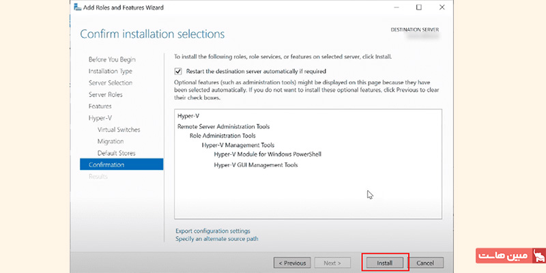Open Export configuration settings link
This screenshot has width=546, height=273.
click(x=213, y=231)
